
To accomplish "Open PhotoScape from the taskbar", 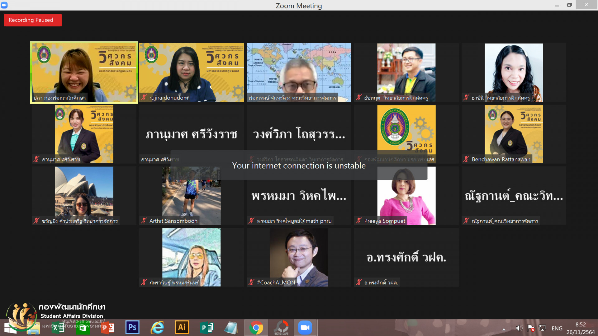I will coord(281,328).
